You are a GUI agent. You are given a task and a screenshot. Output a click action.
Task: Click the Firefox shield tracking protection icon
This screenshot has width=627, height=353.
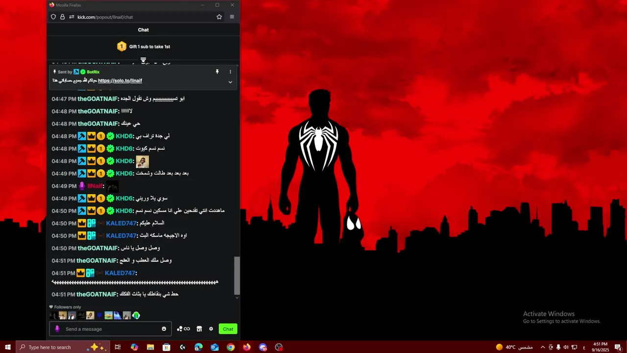(53, 17)
